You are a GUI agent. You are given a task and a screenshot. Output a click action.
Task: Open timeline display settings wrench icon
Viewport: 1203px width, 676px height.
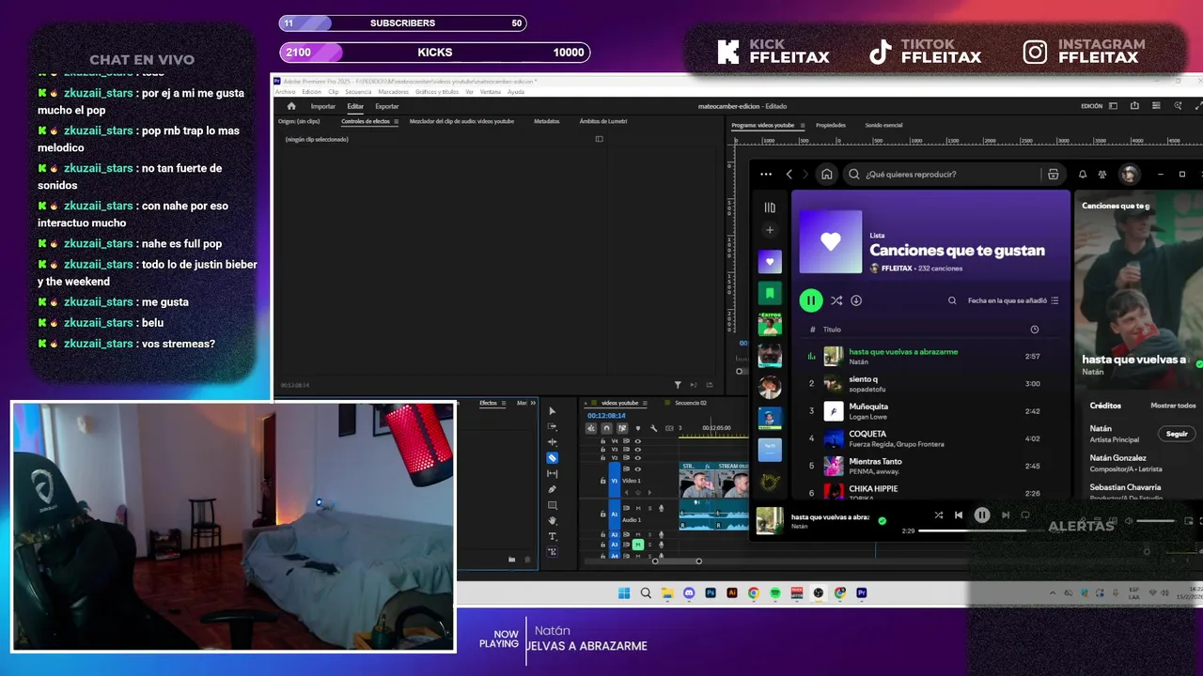tap(654, 428)
